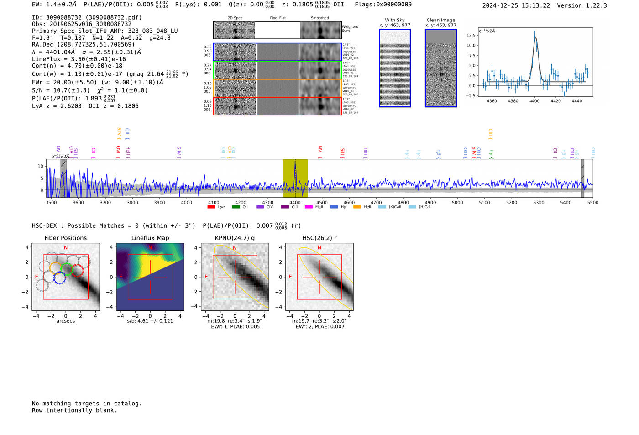This screenshot has width=639, height=435.
Task: Click the blue dashed fiber circle
Action: tap(60, 278)
